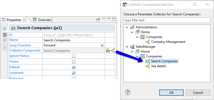Click the go-to collector component folder icon
Image resolution: width=214 pixels, height=100 pixels.
pyautogui.click(x=108, y=51)
